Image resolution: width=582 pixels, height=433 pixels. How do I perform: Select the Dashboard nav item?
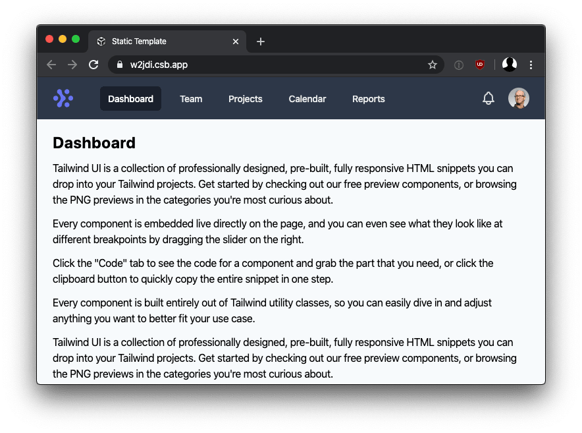(130, 99)
